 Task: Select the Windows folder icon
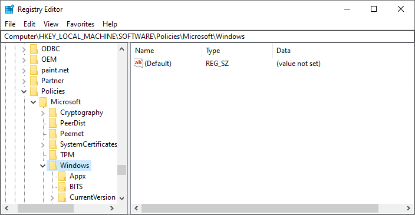point(52,166)
